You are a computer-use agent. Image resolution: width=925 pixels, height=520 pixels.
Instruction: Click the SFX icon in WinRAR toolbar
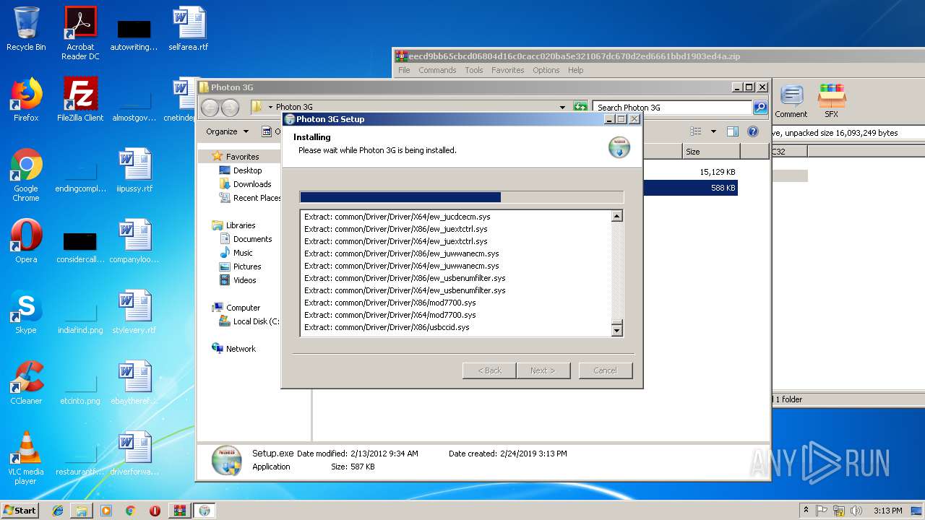coord(832,101)
